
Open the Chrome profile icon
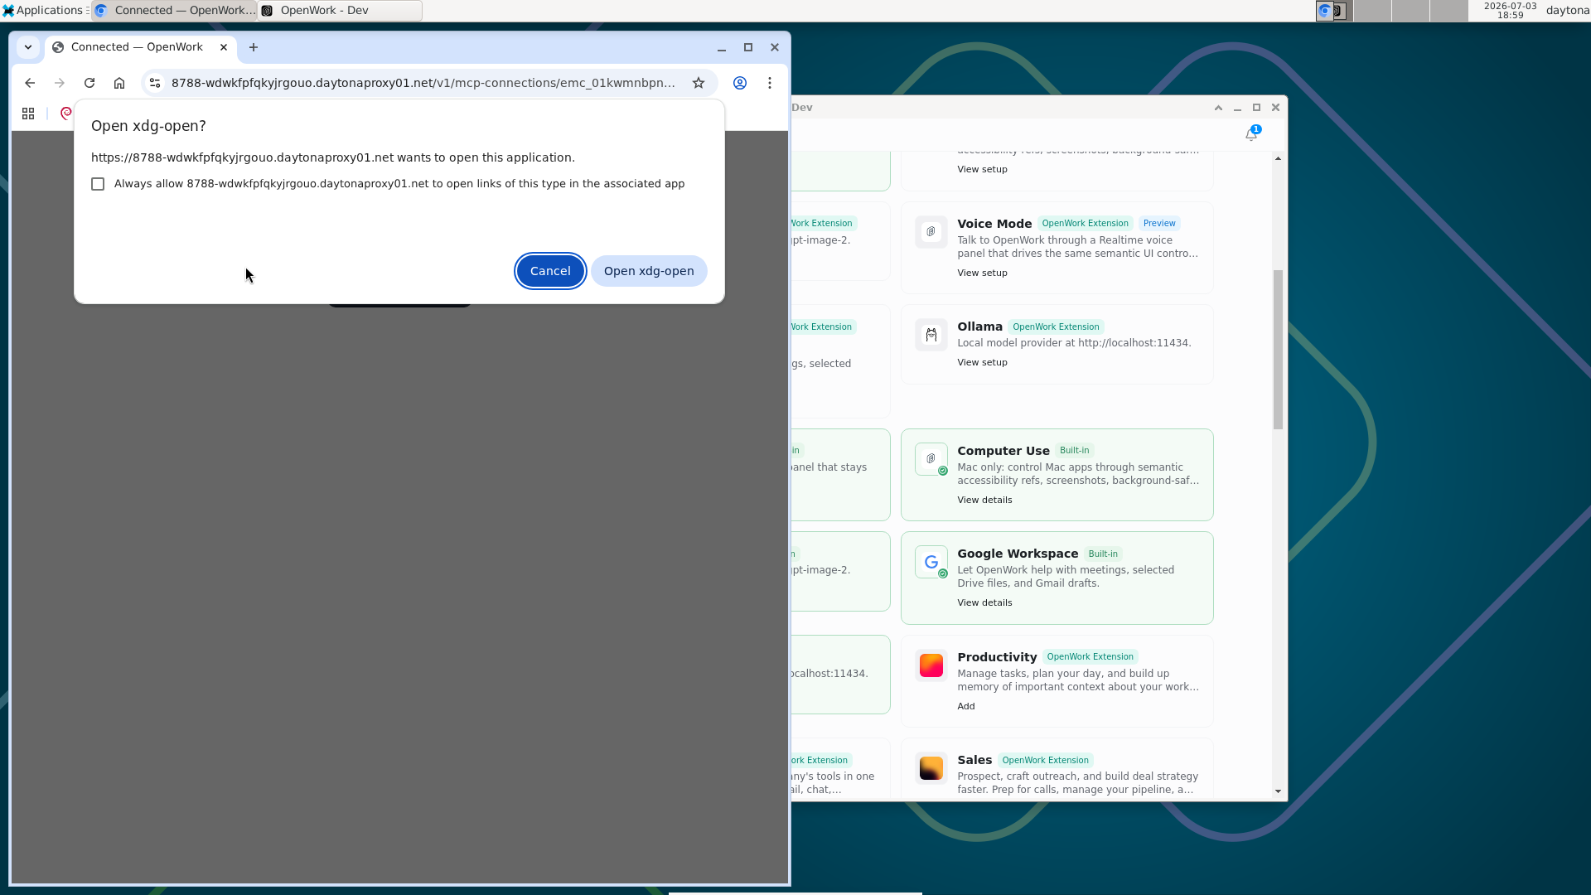click(740, 83)
